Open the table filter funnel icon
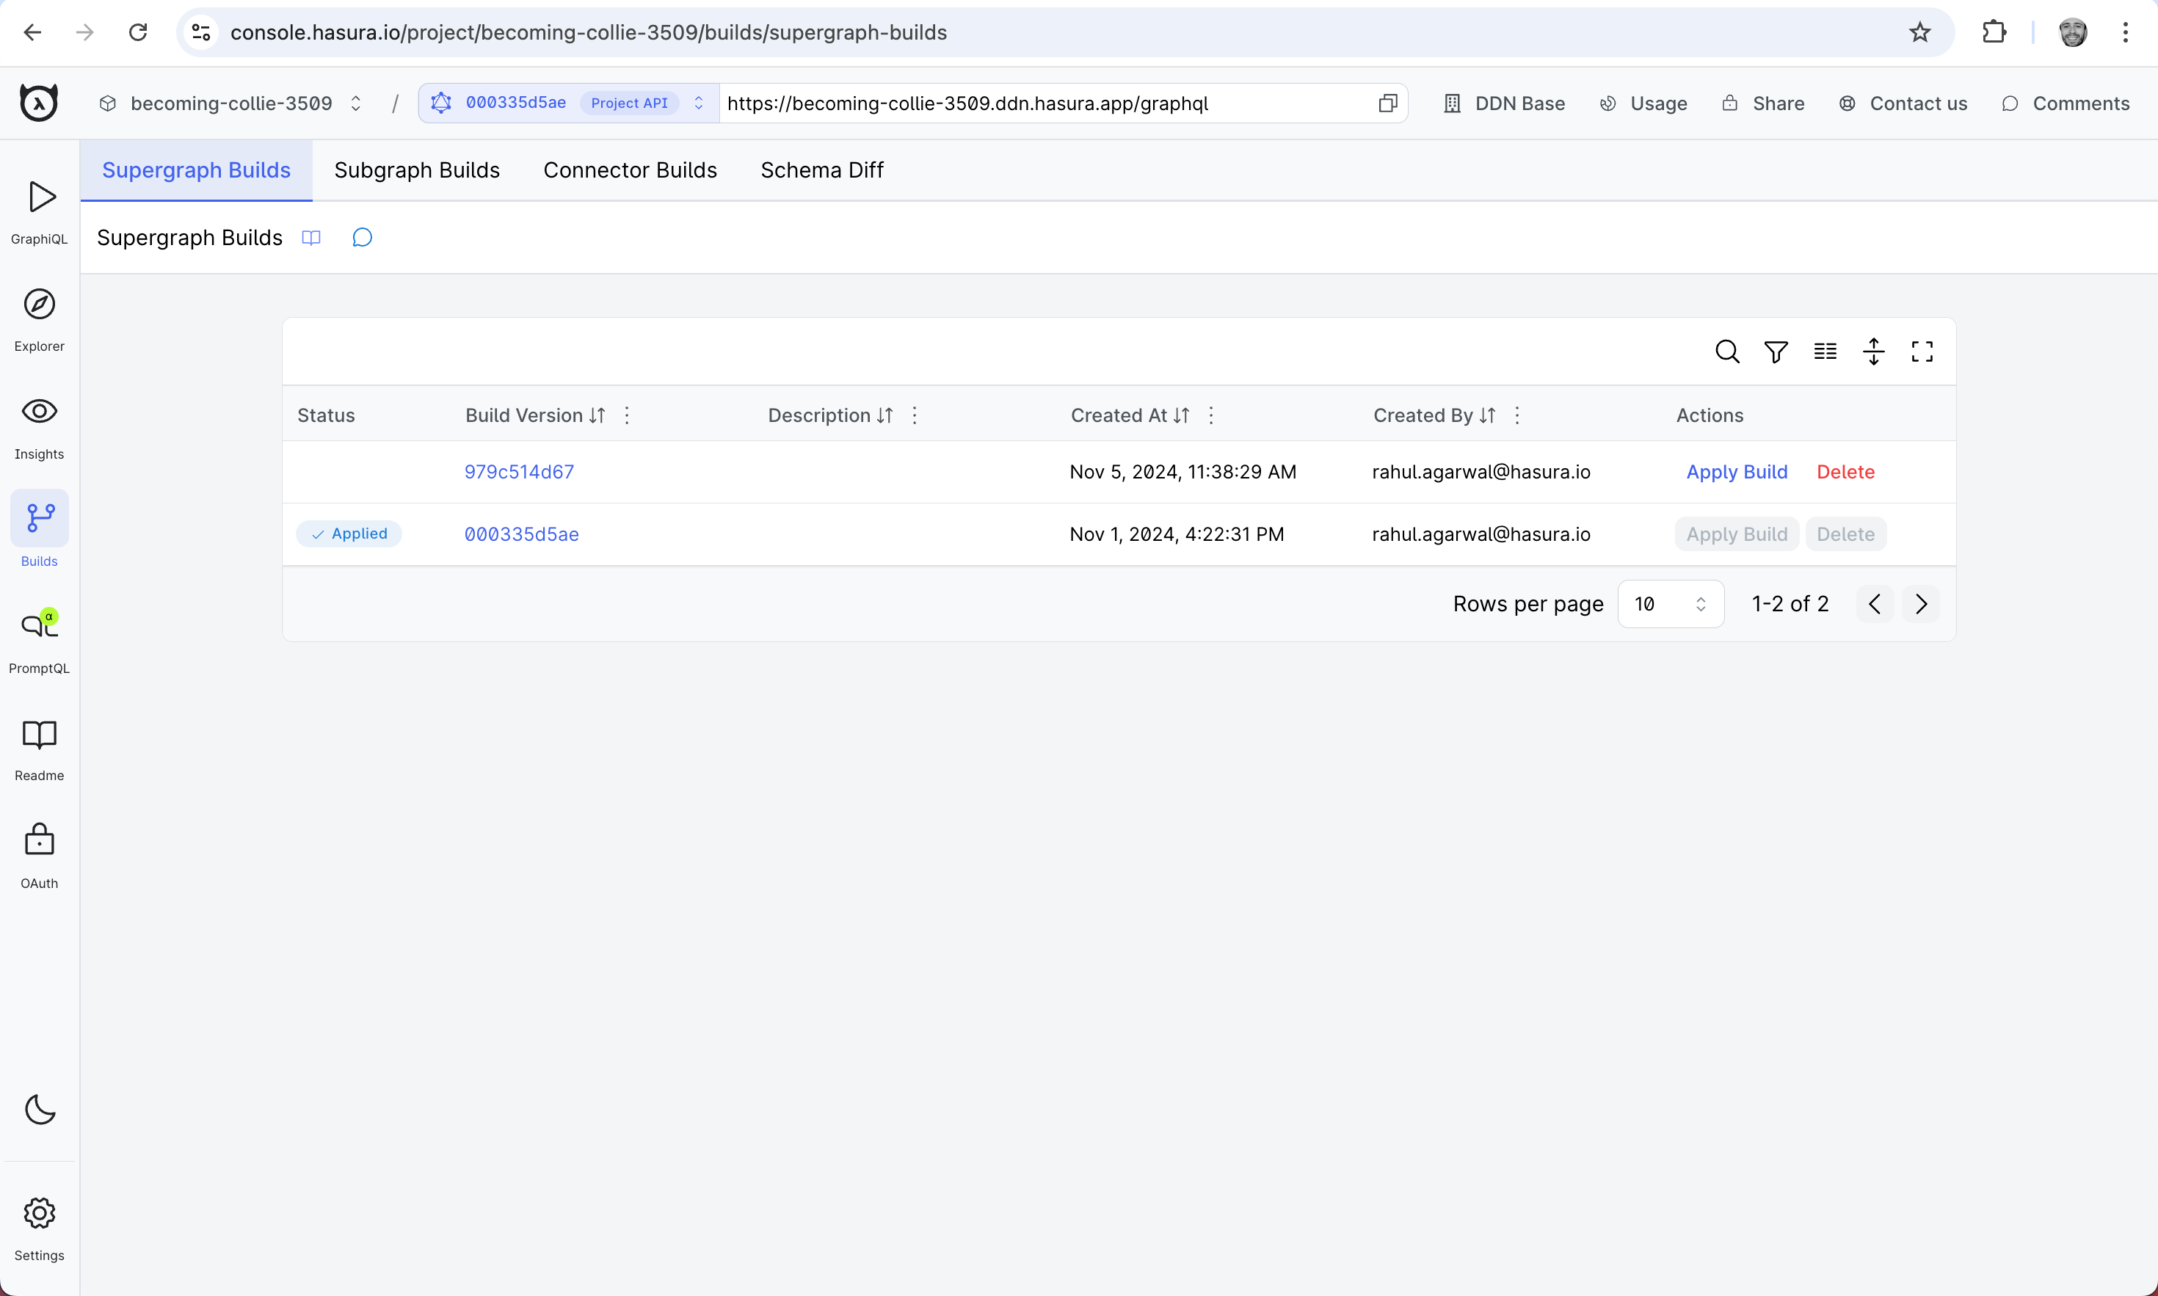Viewport: 2158px width, 1296px height. coord(1776,352)
